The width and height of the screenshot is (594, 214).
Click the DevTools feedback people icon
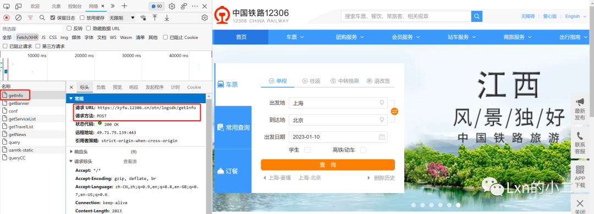[184, 7]
